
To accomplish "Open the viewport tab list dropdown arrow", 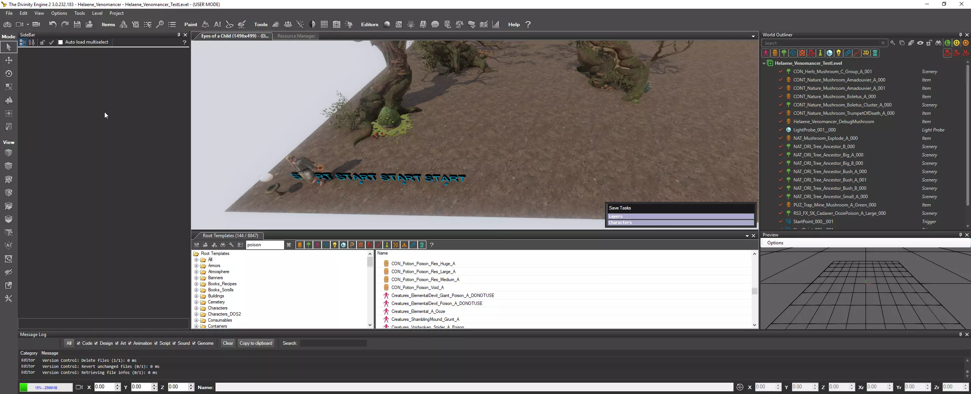I will tap(753, 36).
